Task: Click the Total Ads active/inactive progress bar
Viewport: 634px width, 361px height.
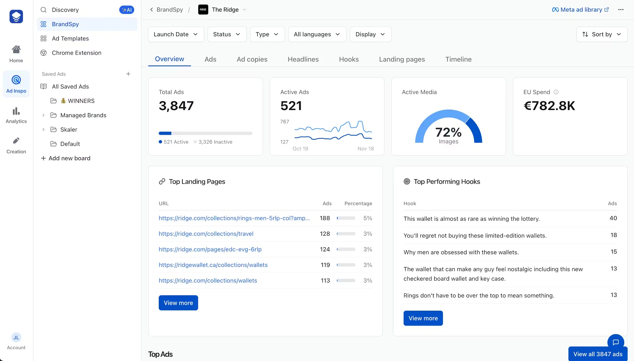Action: [x=205, y=133]
